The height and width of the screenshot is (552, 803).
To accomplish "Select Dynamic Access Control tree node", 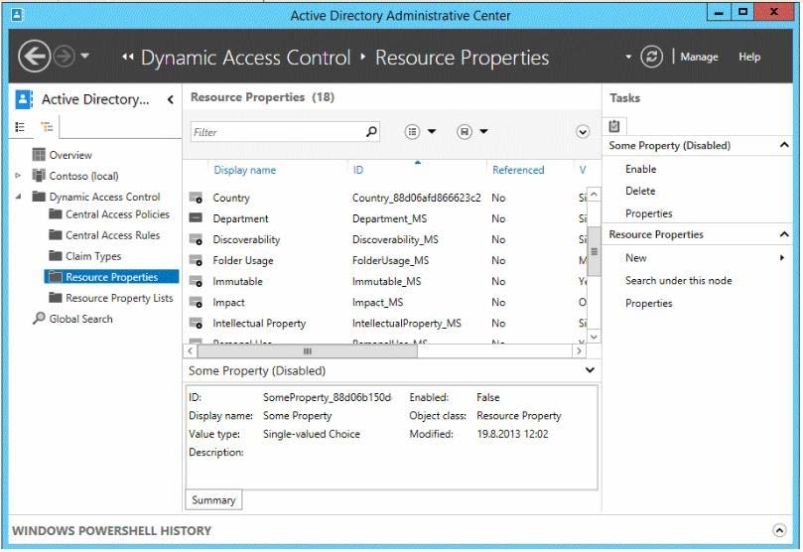I will point(104,197).
